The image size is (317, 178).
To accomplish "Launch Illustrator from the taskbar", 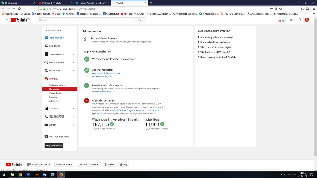I will click(x=36, y=175).
